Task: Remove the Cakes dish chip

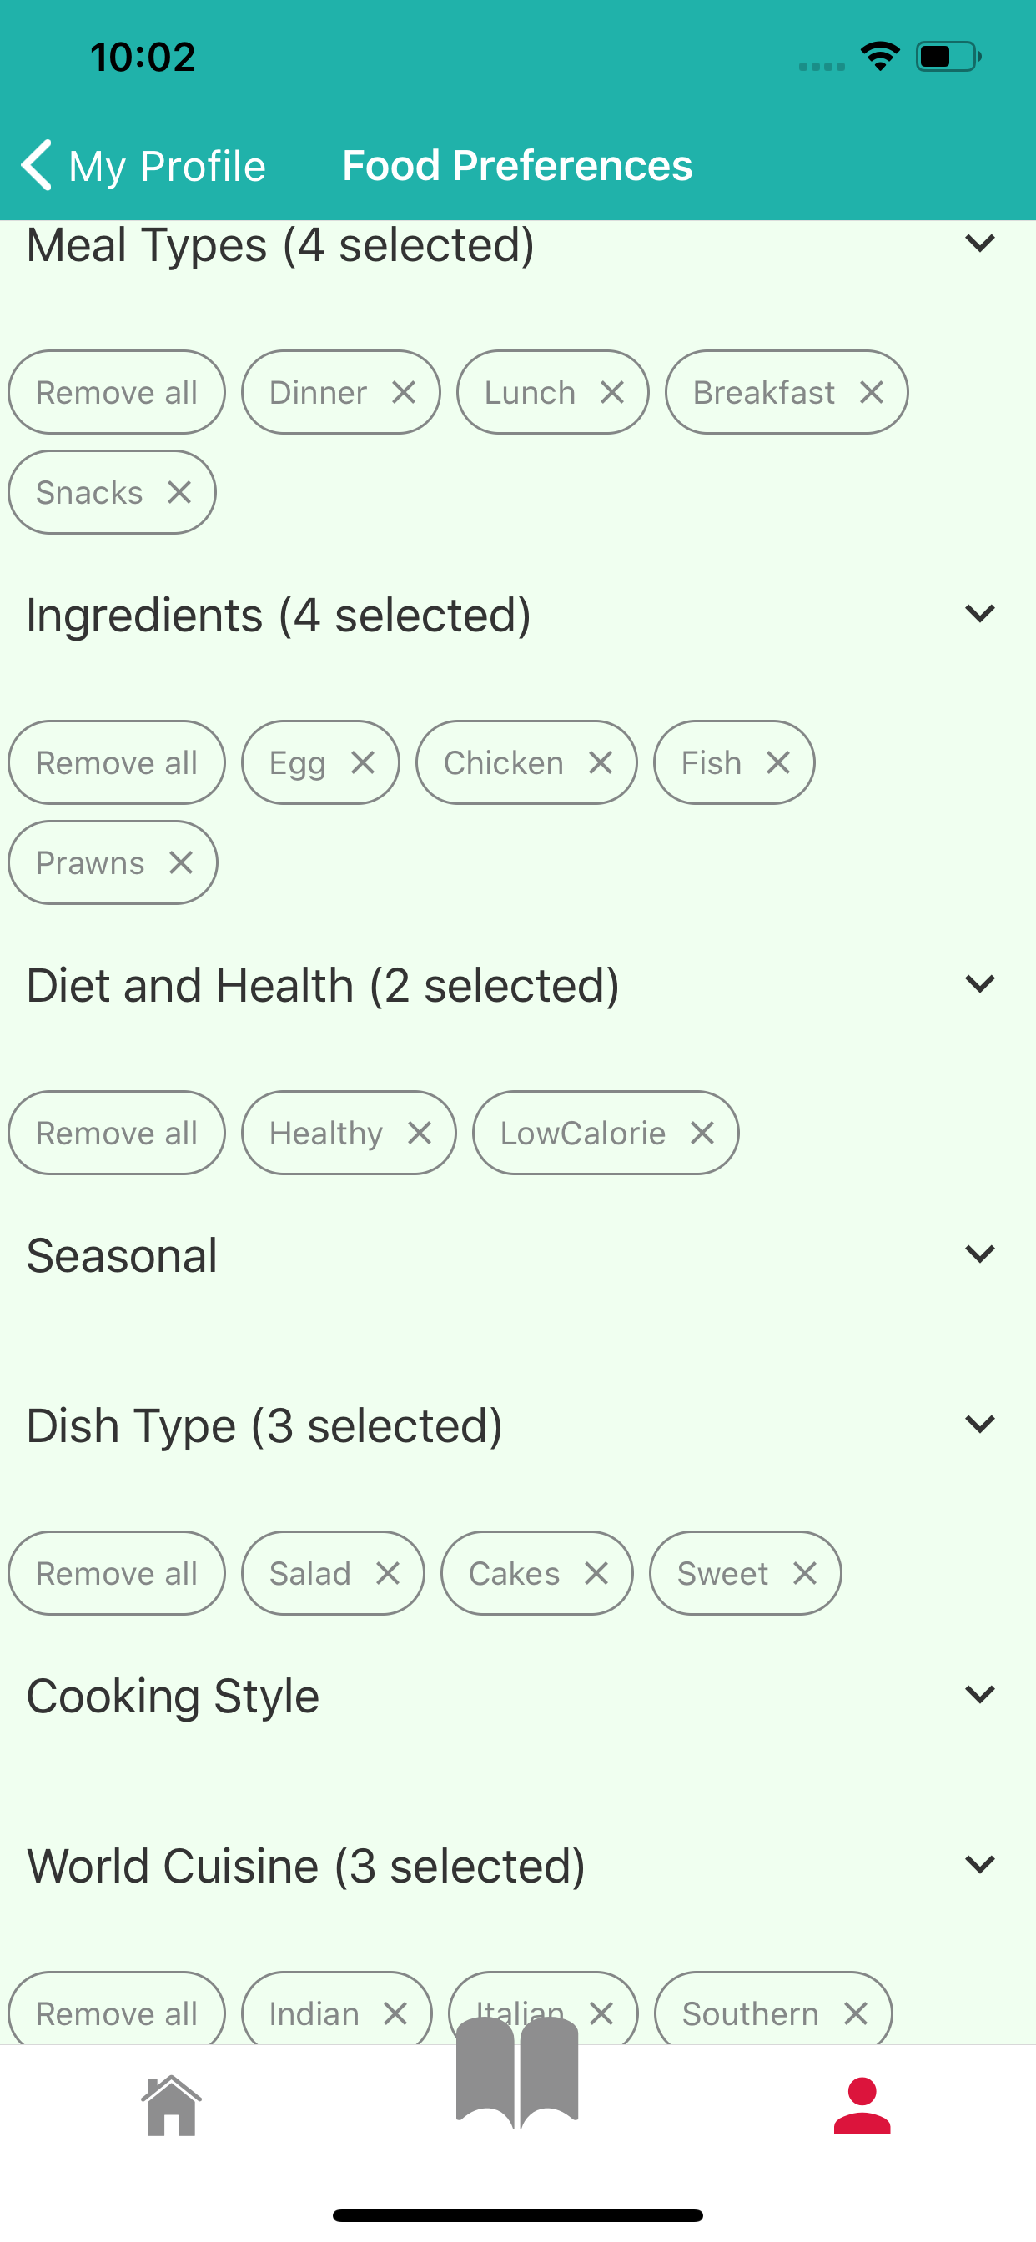Action: click(596, 1574)
